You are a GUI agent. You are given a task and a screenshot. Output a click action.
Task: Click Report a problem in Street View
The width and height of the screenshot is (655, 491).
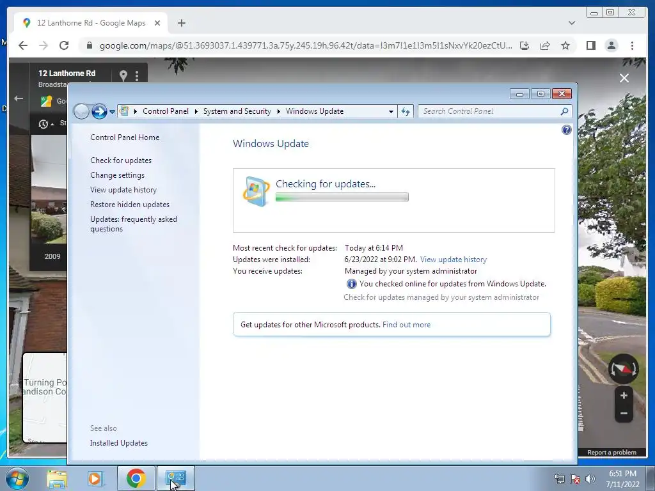(612, 453)
